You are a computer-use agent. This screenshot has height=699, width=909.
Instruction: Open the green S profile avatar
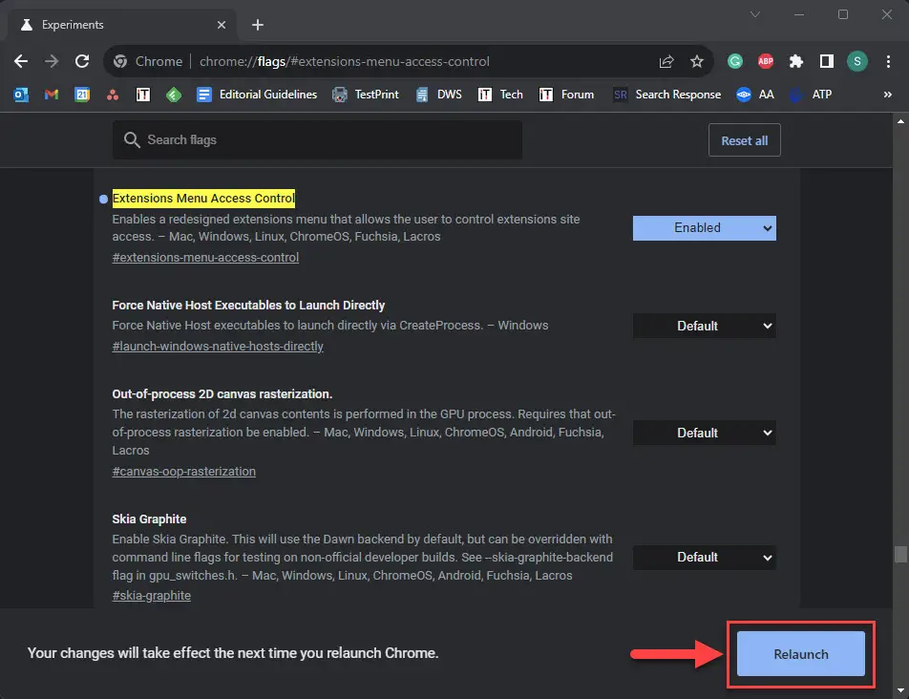coord(857,61)
